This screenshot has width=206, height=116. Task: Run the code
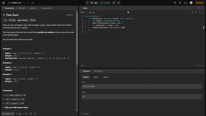[x=94, y=3]
